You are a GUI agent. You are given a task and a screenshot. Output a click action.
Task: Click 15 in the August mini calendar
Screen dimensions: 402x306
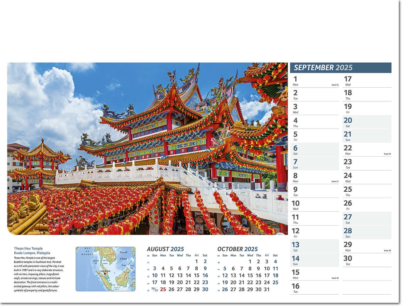[197, 275]
